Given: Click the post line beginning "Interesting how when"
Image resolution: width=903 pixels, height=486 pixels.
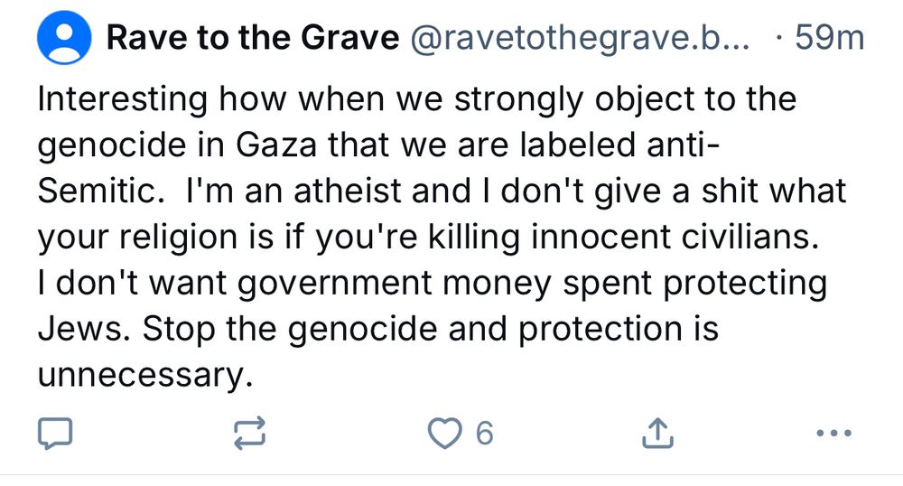Looking at the screenshot, I should pyautogui.click(x=417, y=98).
